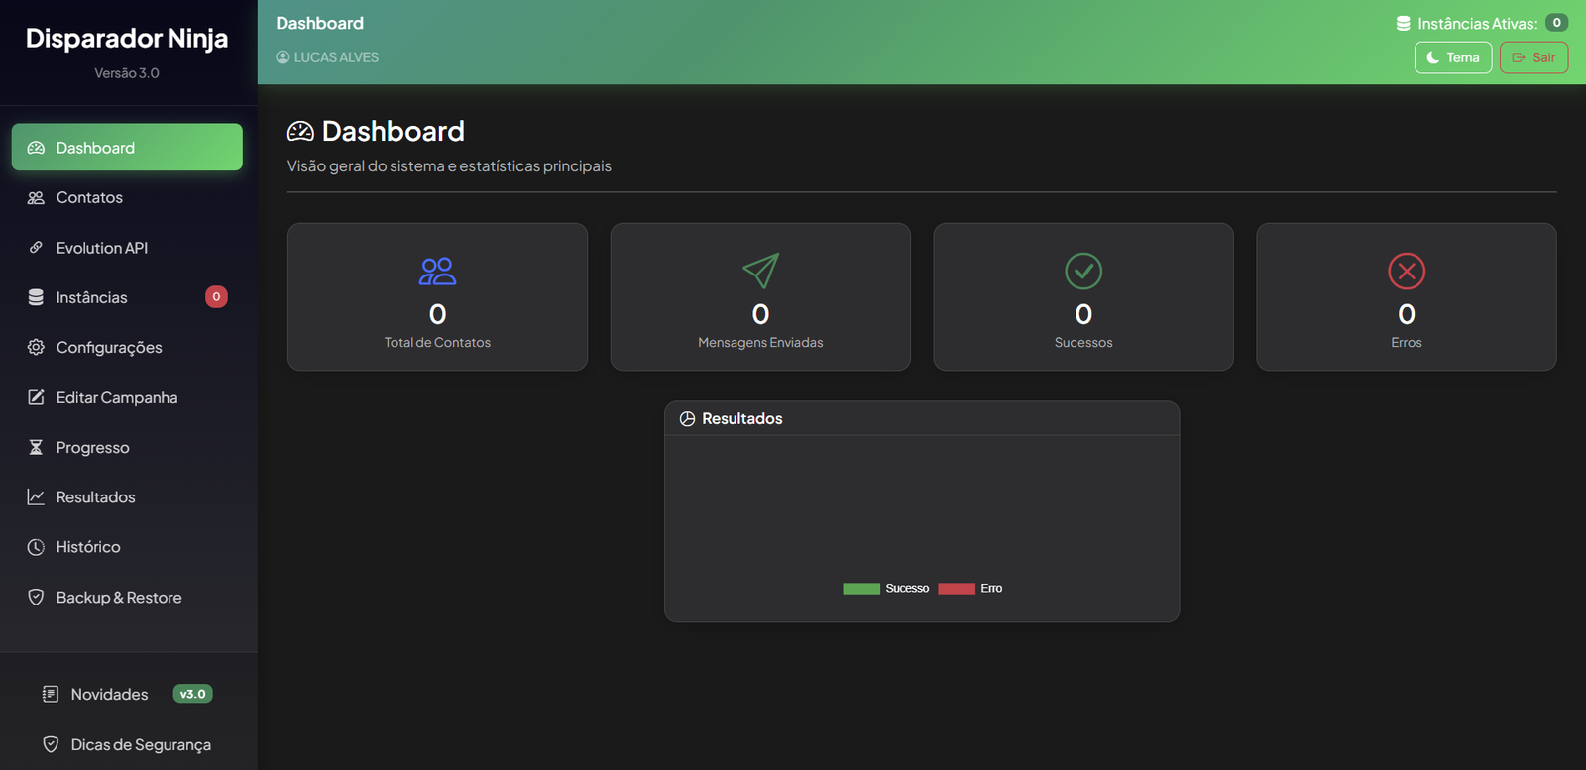The height and width of the screenshot is (770, 1586).
Task: Click the Histórico clock icon
Action: [36, 547]
